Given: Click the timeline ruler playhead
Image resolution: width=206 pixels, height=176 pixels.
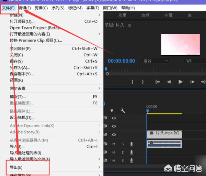Looking at the screenshot, I should pos(148,111).
